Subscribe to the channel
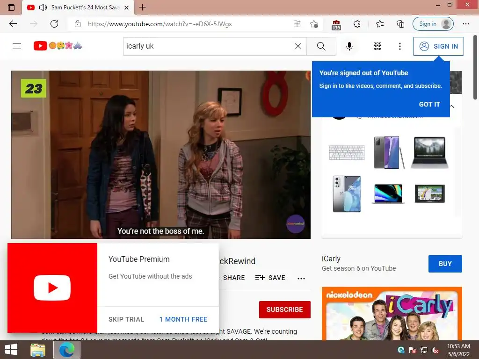 285,309
